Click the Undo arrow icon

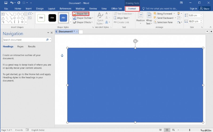pyautogui.click(x=12, y=3)
